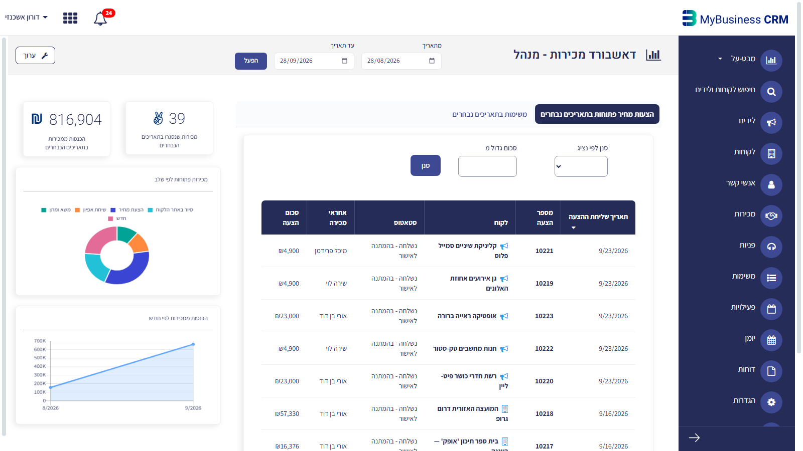Expand the סנן לפי נציג dropdown
Viewport: 803px width, 451px height.
point(581,166)
